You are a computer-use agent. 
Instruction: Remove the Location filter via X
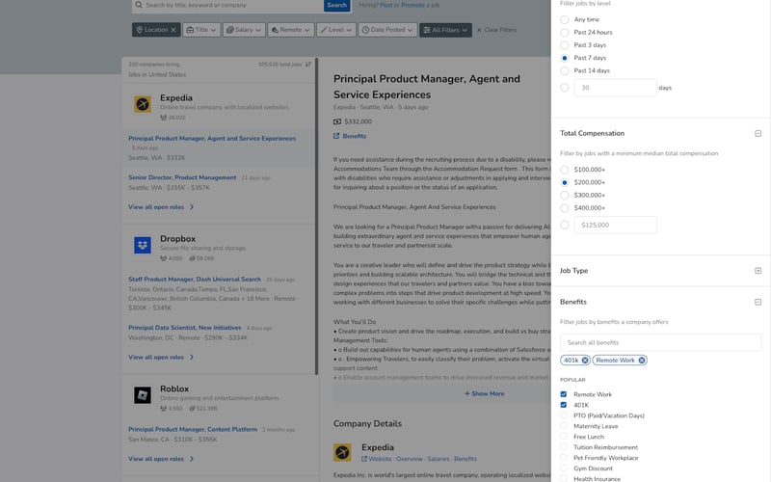(173, 30)
